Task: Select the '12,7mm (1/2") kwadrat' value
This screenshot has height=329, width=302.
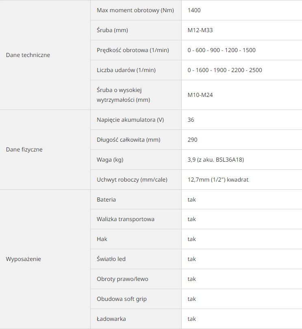Action: pyautogui.click(x=218, y=180)
